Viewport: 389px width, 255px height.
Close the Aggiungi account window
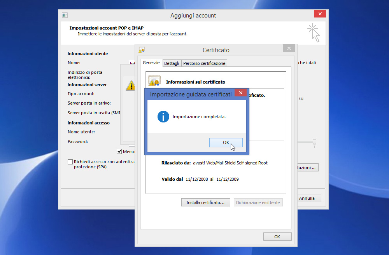click(320, 14)
